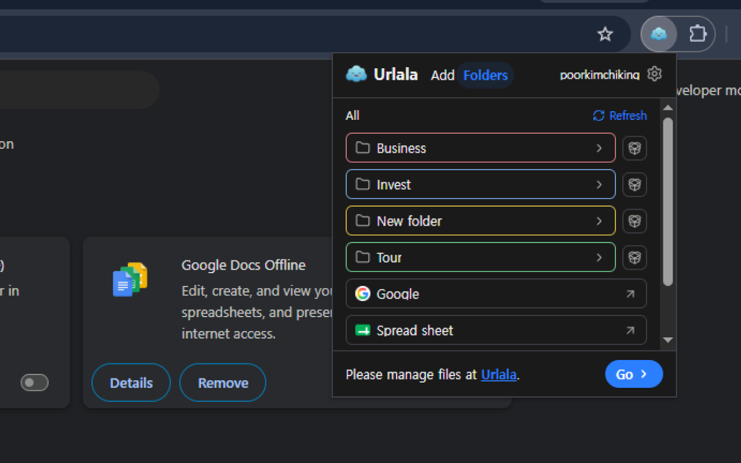
Task: Click the popup scrollbar thumb
Action: click(x=667, y=201)
